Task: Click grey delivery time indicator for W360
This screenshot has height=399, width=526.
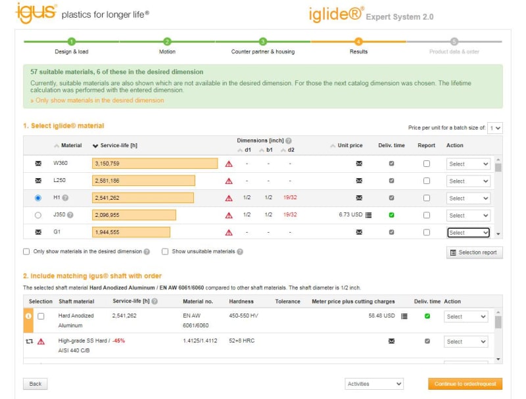Action: pos(391,164)
